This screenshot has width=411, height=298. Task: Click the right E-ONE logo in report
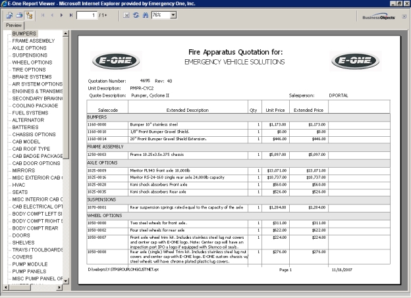pos(355,61)
